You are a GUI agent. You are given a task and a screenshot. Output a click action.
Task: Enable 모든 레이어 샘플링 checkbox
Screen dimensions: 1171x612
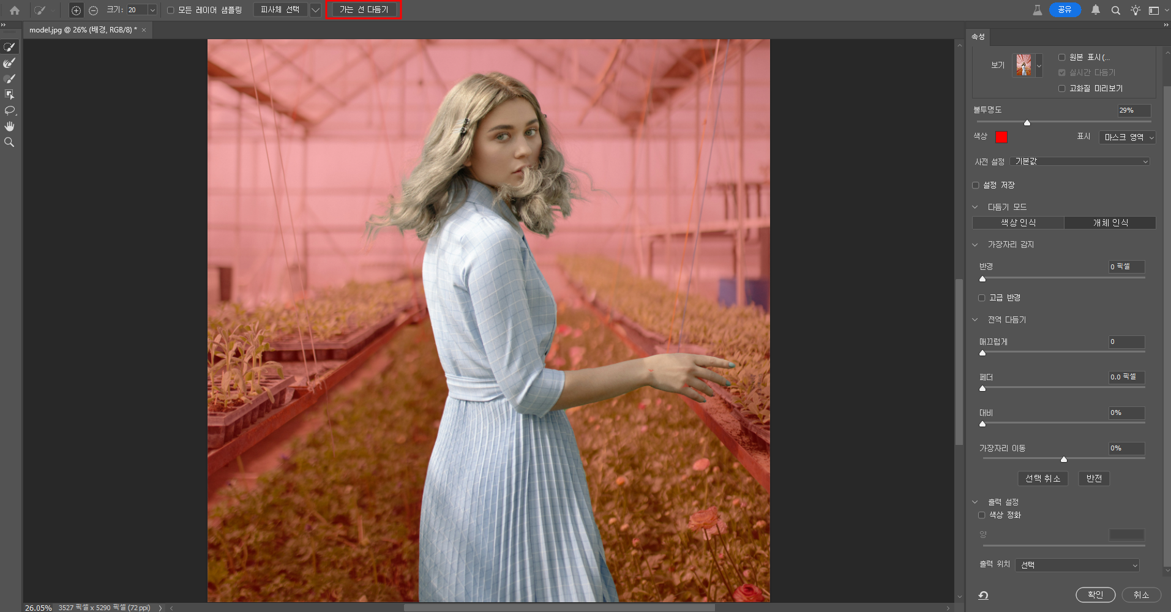pyautogui.click(x=171, y=10)
